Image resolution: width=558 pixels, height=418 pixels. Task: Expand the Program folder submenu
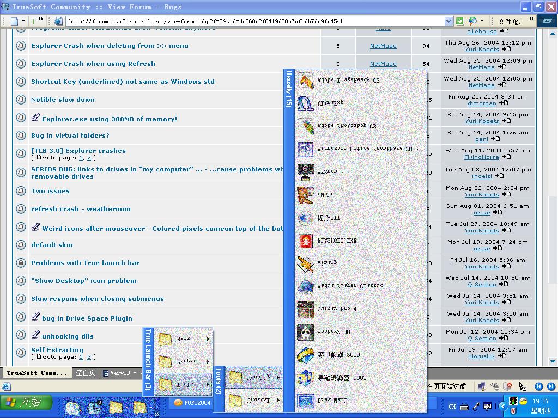(184, 361)
